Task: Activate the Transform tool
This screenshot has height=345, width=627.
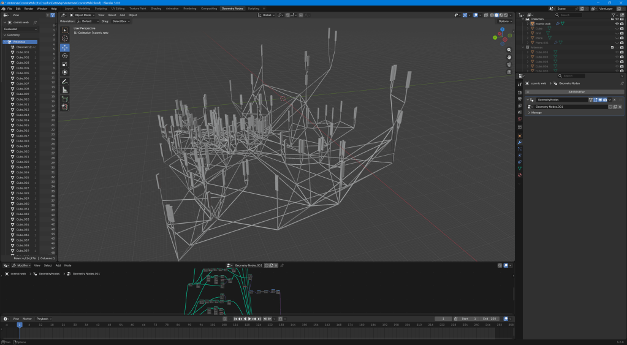Action: pyautogui.click(x=65, y=72)
